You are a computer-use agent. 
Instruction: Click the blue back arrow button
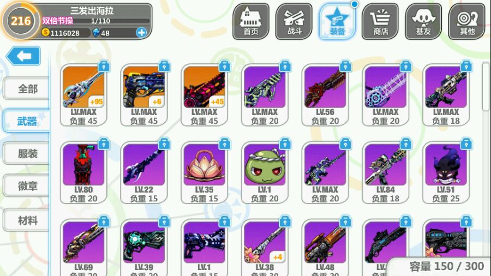[23, 56]
